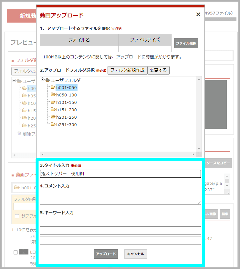
Task: Click the h151-200 folder icon in dialog
Action: (53, 109)
